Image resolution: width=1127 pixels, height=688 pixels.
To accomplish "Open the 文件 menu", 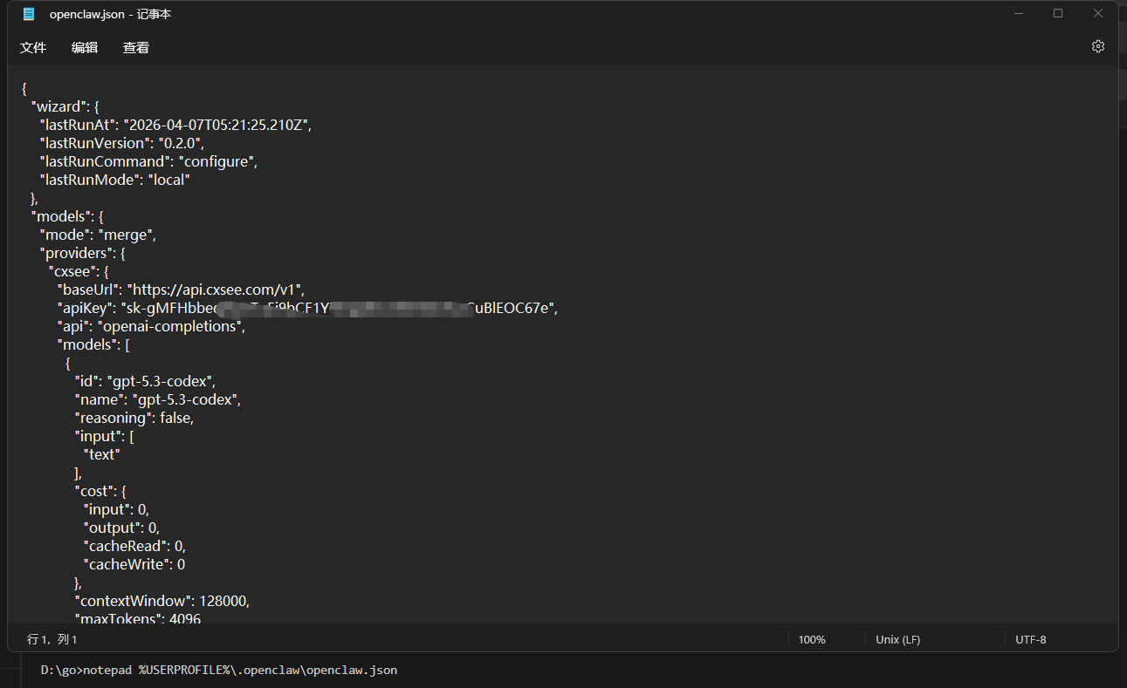I will tap(33, 48).
